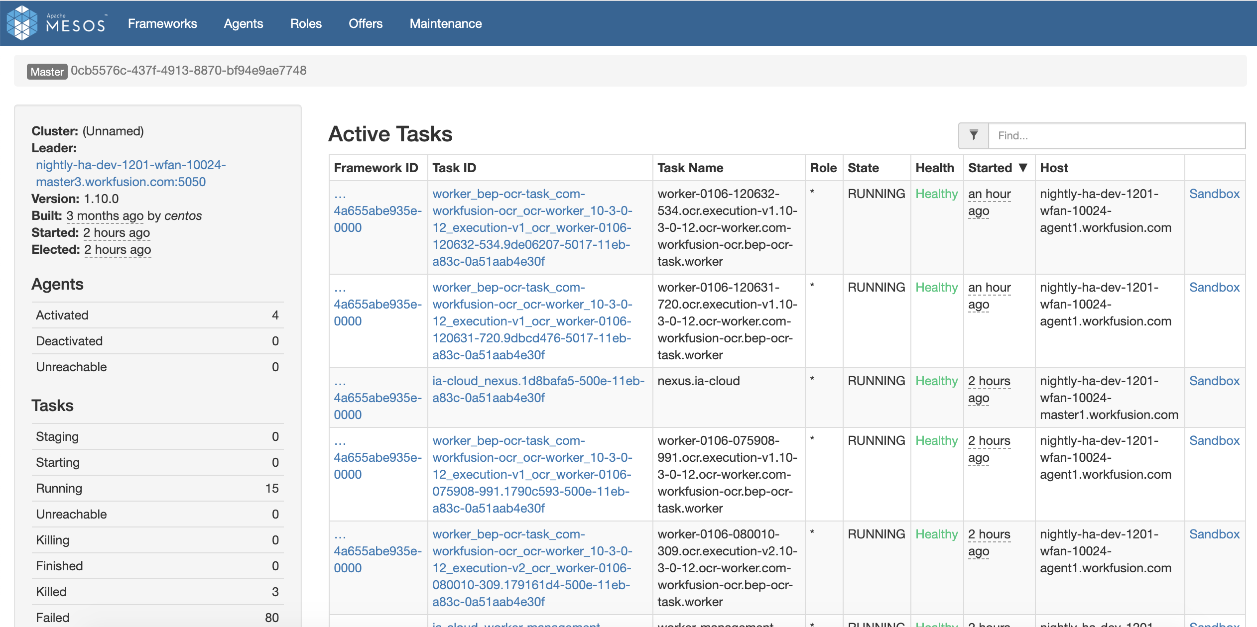1257x627 pixels.
Task: Click the Staging tasks row
Action: 157,436
